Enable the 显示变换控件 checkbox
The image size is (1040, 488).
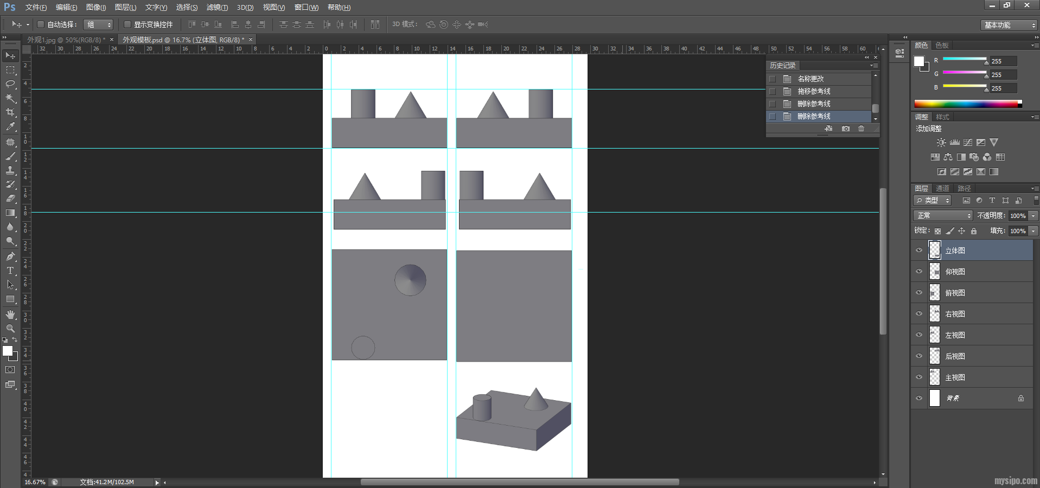point(127,24)
